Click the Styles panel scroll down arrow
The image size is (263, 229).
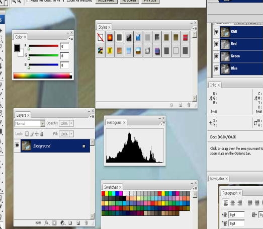point(195,98)
